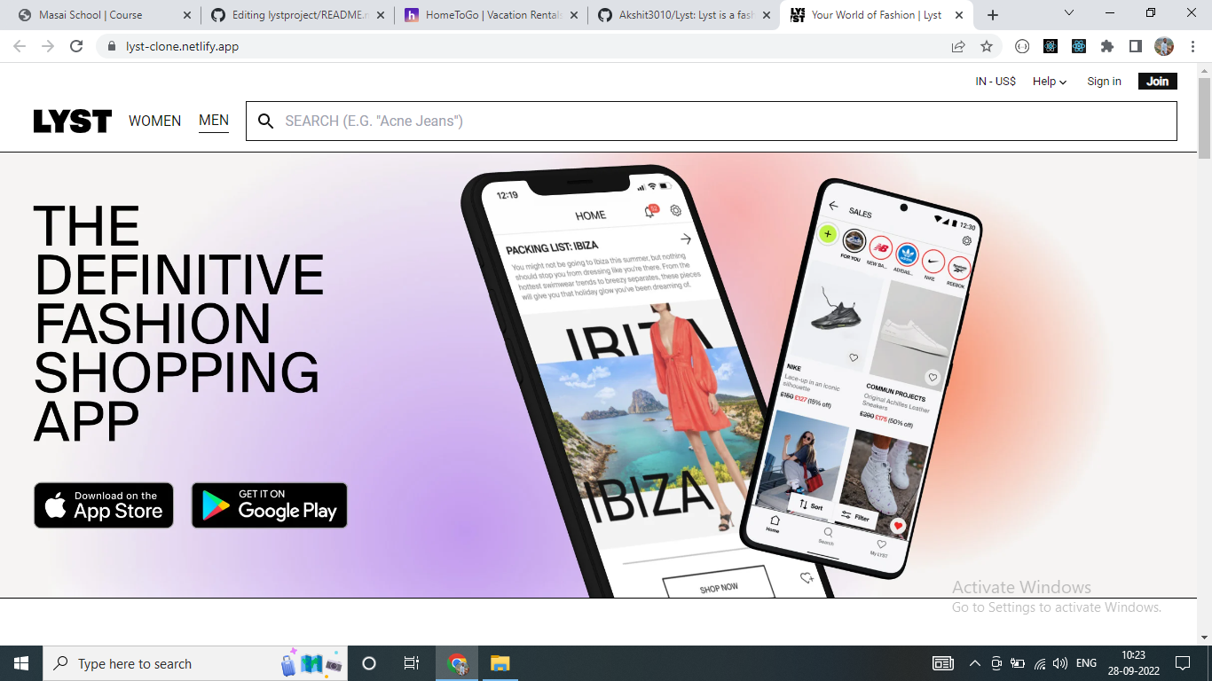Close the HomeToGo tab
The height and width of the screenshot is (681, 1212).
point(573,15)
